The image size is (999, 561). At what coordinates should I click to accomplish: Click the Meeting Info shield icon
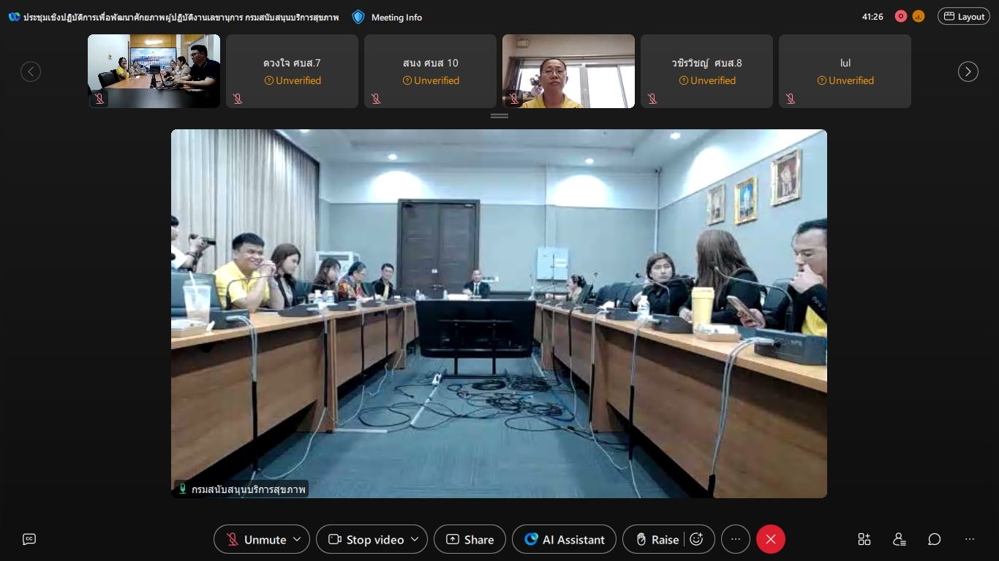[x=358, y=17]
